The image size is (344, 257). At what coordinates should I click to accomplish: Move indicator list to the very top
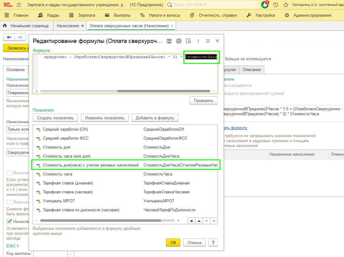click(x=191, y=221)
